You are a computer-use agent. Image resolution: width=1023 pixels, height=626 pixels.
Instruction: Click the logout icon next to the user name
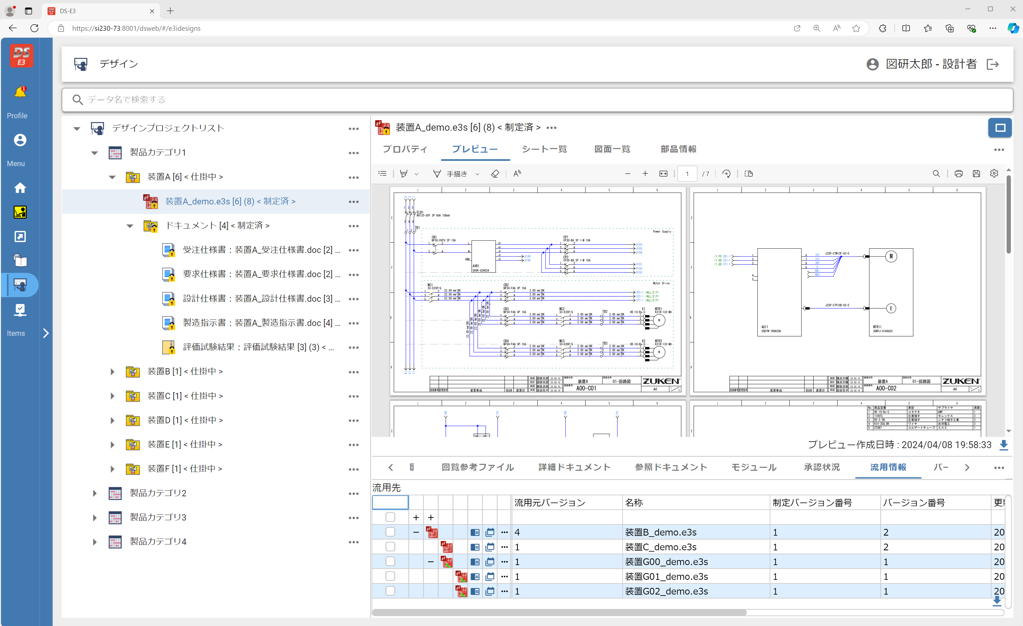tap(993, 64)
